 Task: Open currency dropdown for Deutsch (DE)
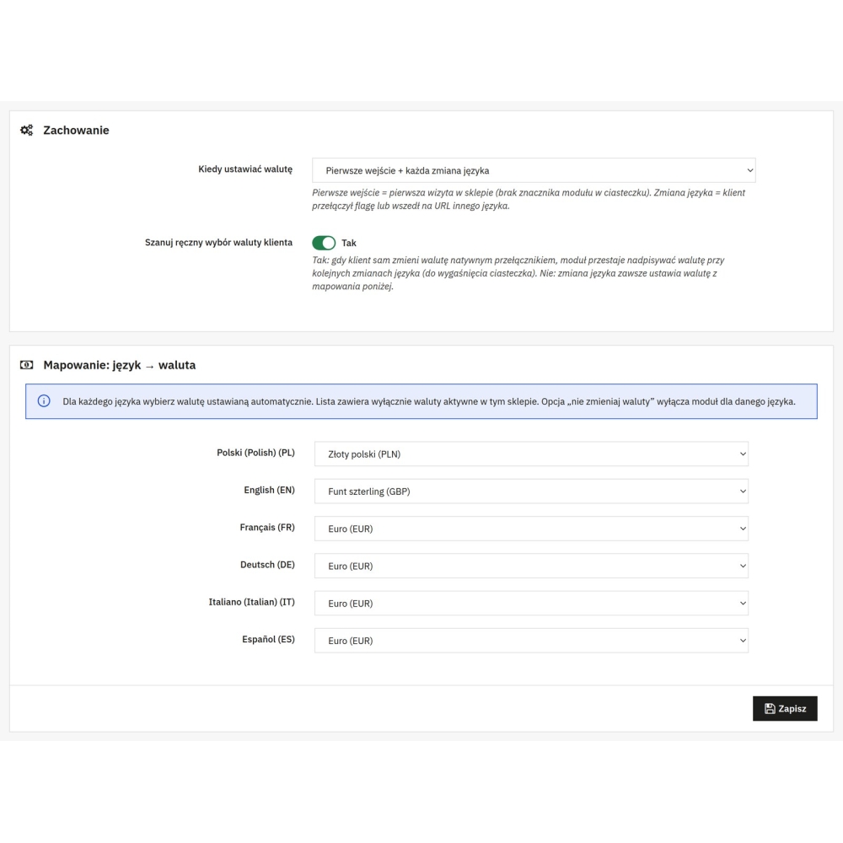click(531, 566)
